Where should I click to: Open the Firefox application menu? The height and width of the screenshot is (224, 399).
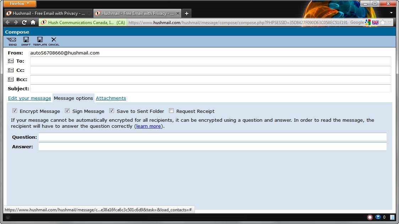pyautogui.click(x=20, y=4)
